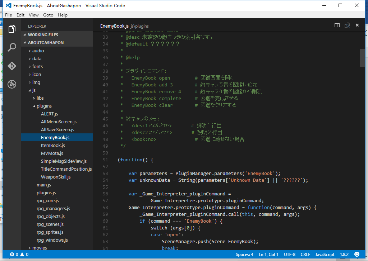Viewport: 368px width, 261px height.
Task: Click the Visual Studio Code logo in title bar
Action: (9, 5)
